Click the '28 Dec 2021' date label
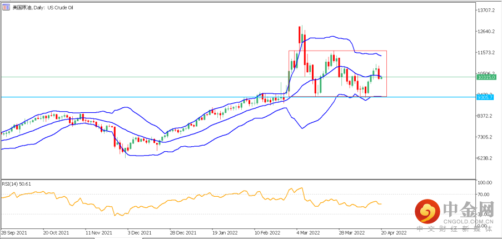 (x=182, y=232)
